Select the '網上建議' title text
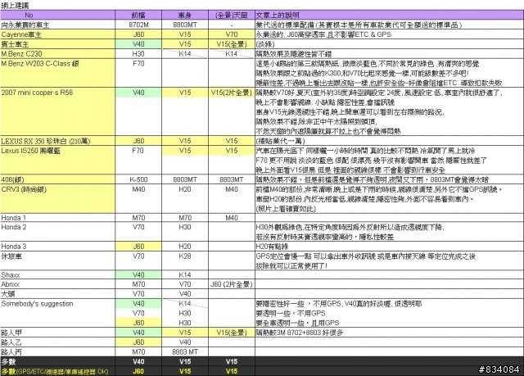 [15, 6]
